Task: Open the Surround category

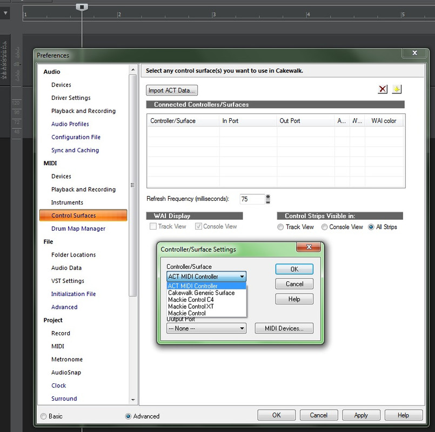Action: pyautogui.click(x=64, y=399)
